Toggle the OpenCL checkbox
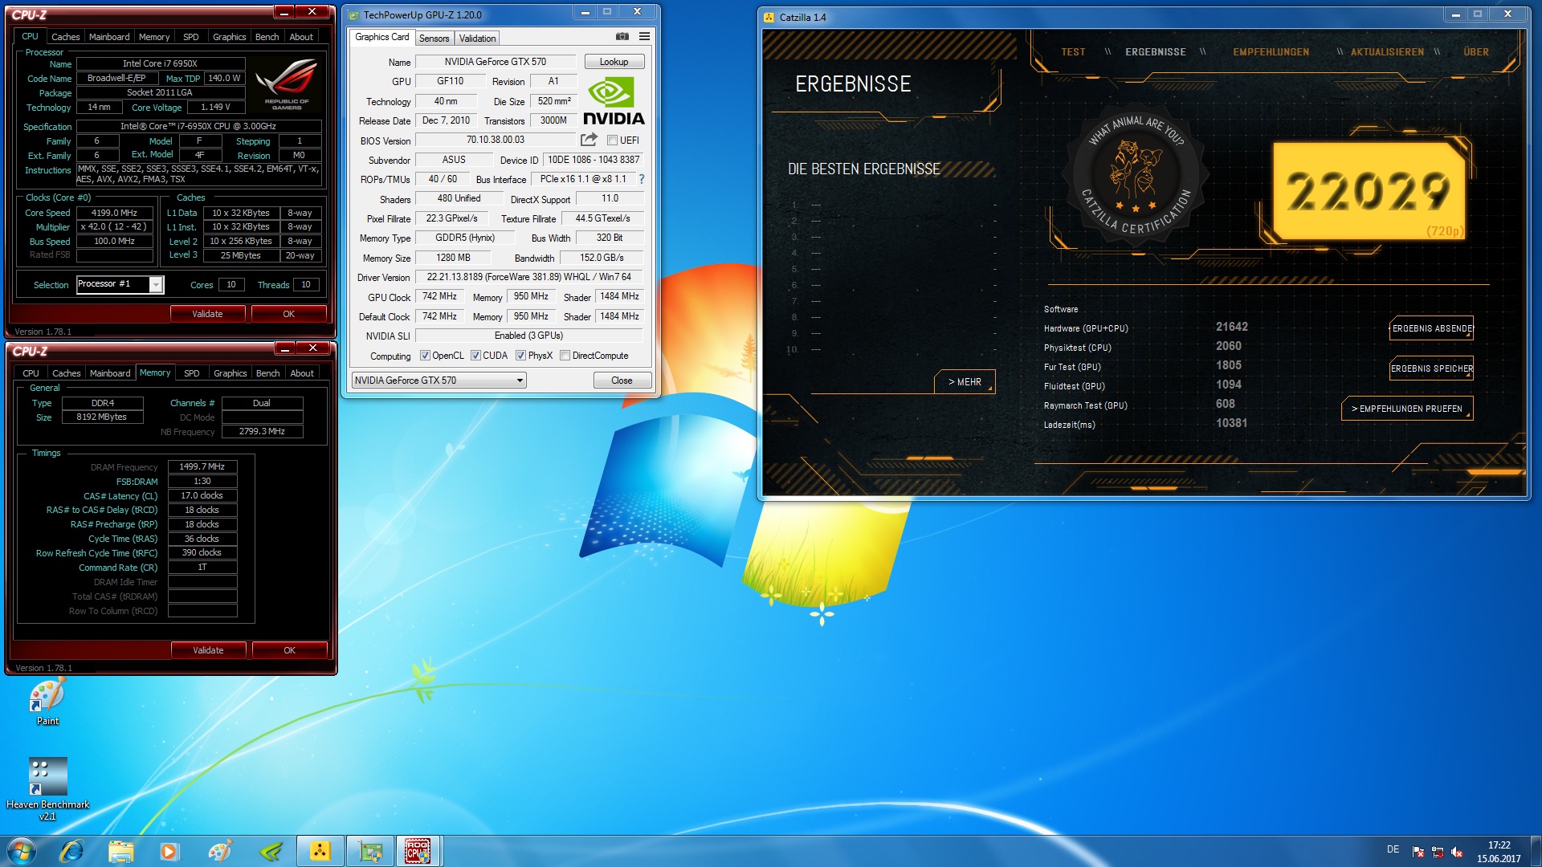The image size is (1542, 867). point(426,356)
